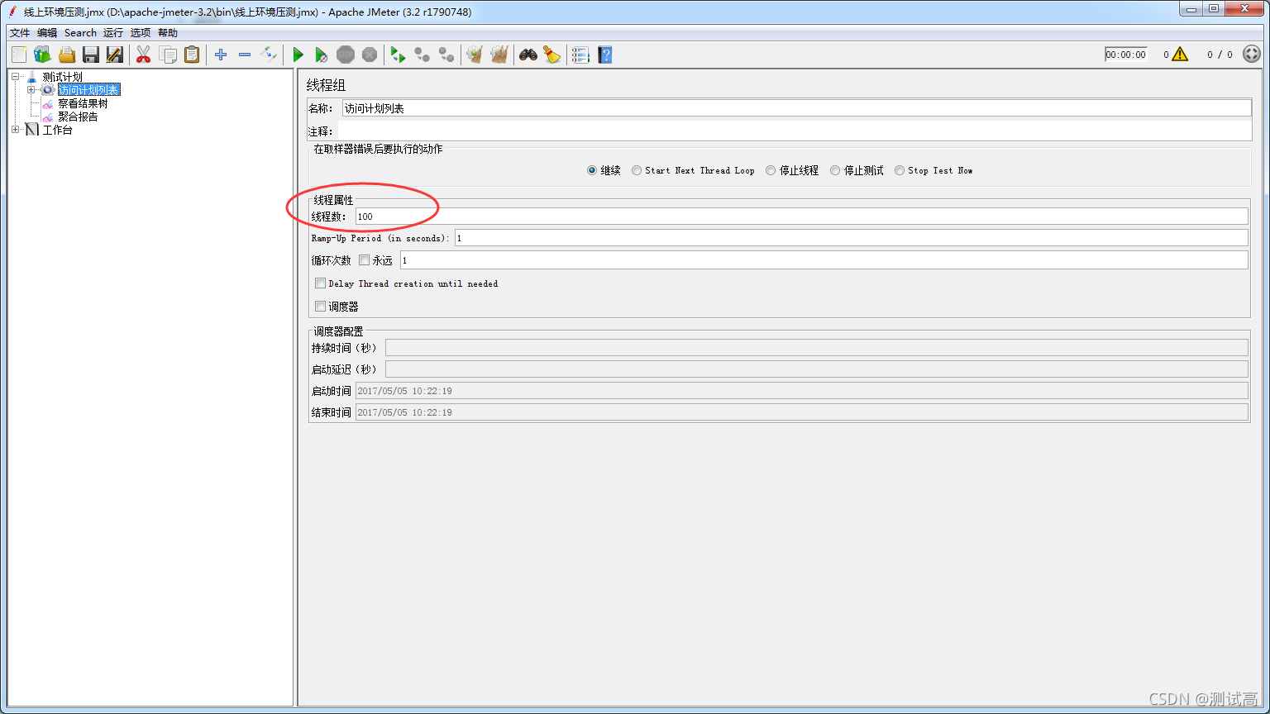
Task: Select Start Next Thread Loop radio button
Action: pyautogui.click(x=637, y=170)
